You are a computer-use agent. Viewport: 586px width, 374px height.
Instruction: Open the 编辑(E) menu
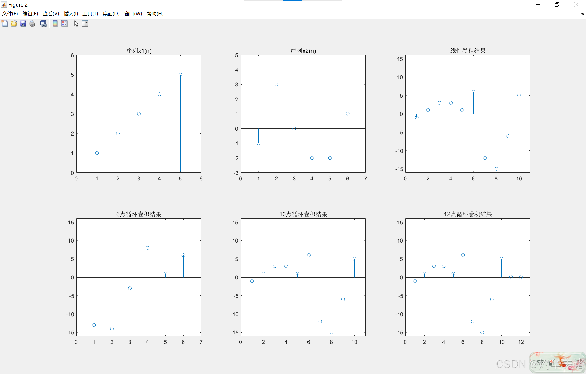tap(30, 14)
